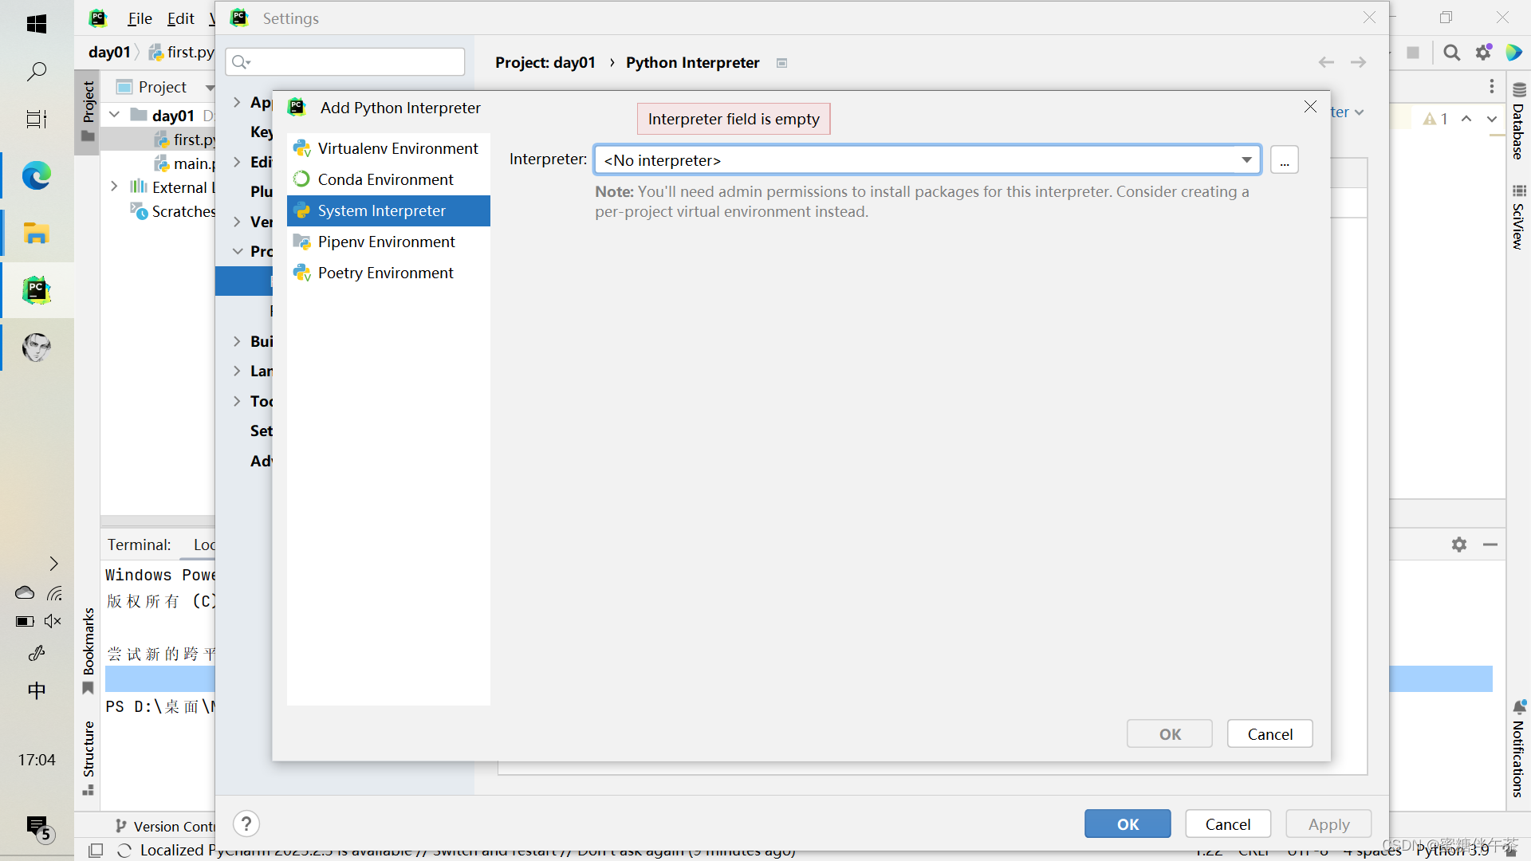The width and height of the screenshot is (1531, 861).
Task: Expand External Libraries tree node
Action: point(115,187)
